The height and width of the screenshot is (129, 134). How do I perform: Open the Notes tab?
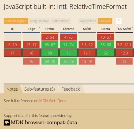(12, 89)
